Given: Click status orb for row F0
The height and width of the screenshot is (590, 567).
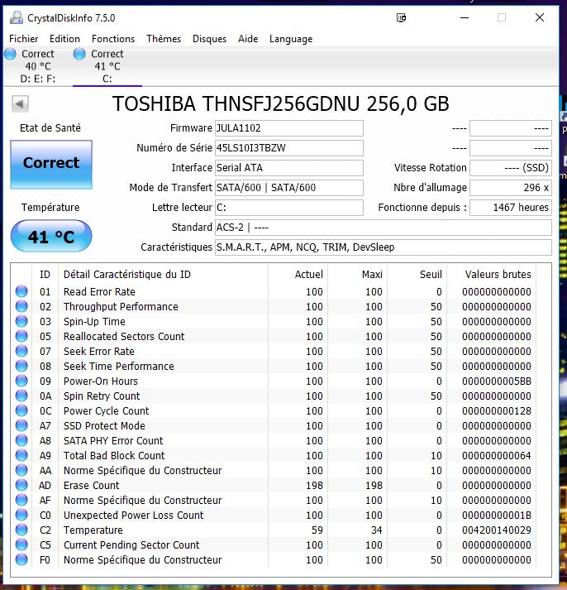Looking at the screenshot, I should click(21, 559).
